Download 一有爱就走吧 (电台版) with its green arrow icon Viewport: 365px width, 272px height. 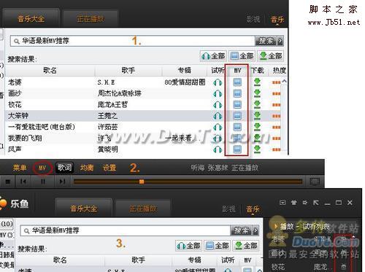[257, 127]
